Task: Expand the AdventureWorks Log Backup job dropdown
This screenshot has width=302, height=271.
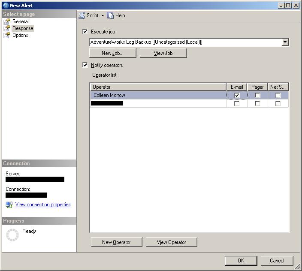Action: (x=285, y=42)
